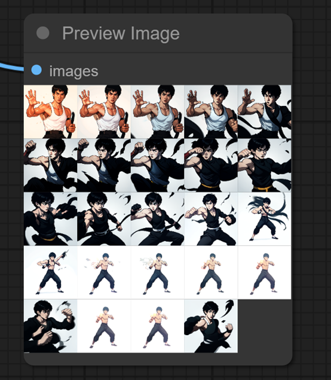Open third-row full-body thumbnail with long flowing hair
This screenshot has width=331, height=380.
click(x=265, y=219)
